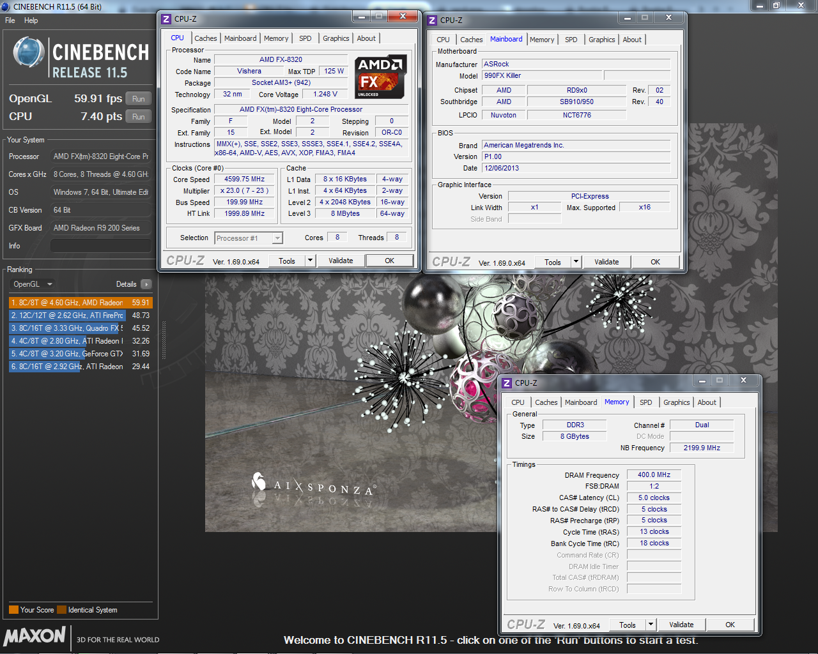
Task: Click the Cinebench title bar app icon
Action: point(6,6)
